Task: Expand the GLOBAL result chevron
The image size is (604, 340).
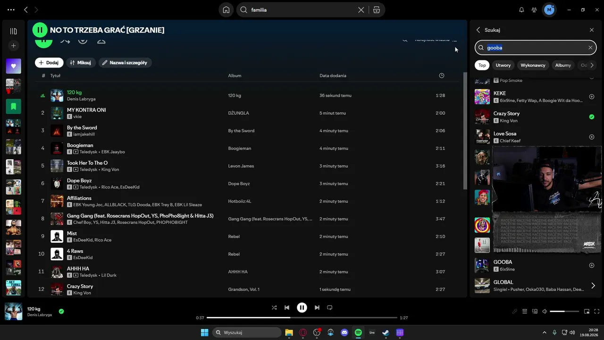Action: pos(593,285)
